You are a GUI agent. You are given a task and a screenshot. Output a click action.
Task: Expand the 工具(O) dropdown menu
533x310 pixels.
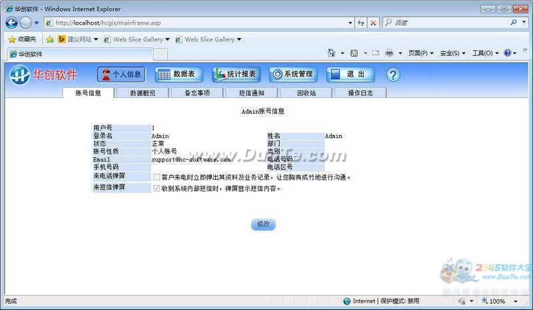[485, 53]
